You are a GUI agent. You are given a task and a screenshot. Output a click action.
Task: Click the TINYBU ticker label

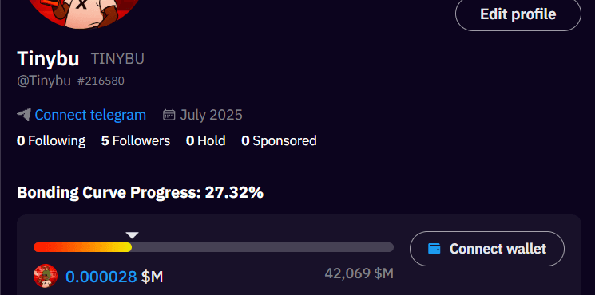click(117, 59)
